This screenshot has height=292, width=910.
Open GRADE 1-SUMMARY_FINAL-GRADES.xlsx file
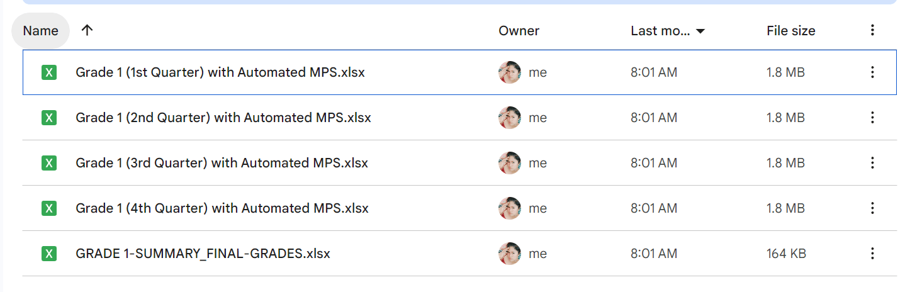(203, 254)
